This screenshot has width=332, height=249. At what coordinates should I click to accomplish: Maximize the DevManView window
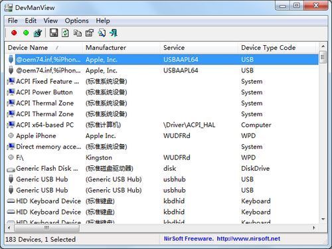pos(297,5)
